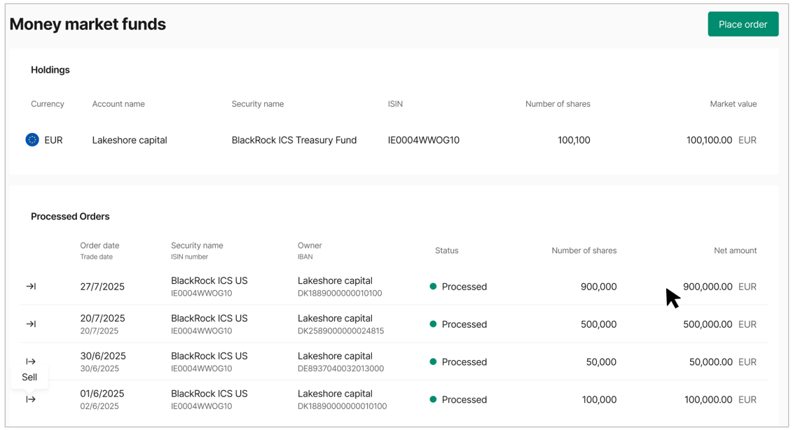
Task: Click the 100,100 number of shares value
Action: tap(574, 141)
